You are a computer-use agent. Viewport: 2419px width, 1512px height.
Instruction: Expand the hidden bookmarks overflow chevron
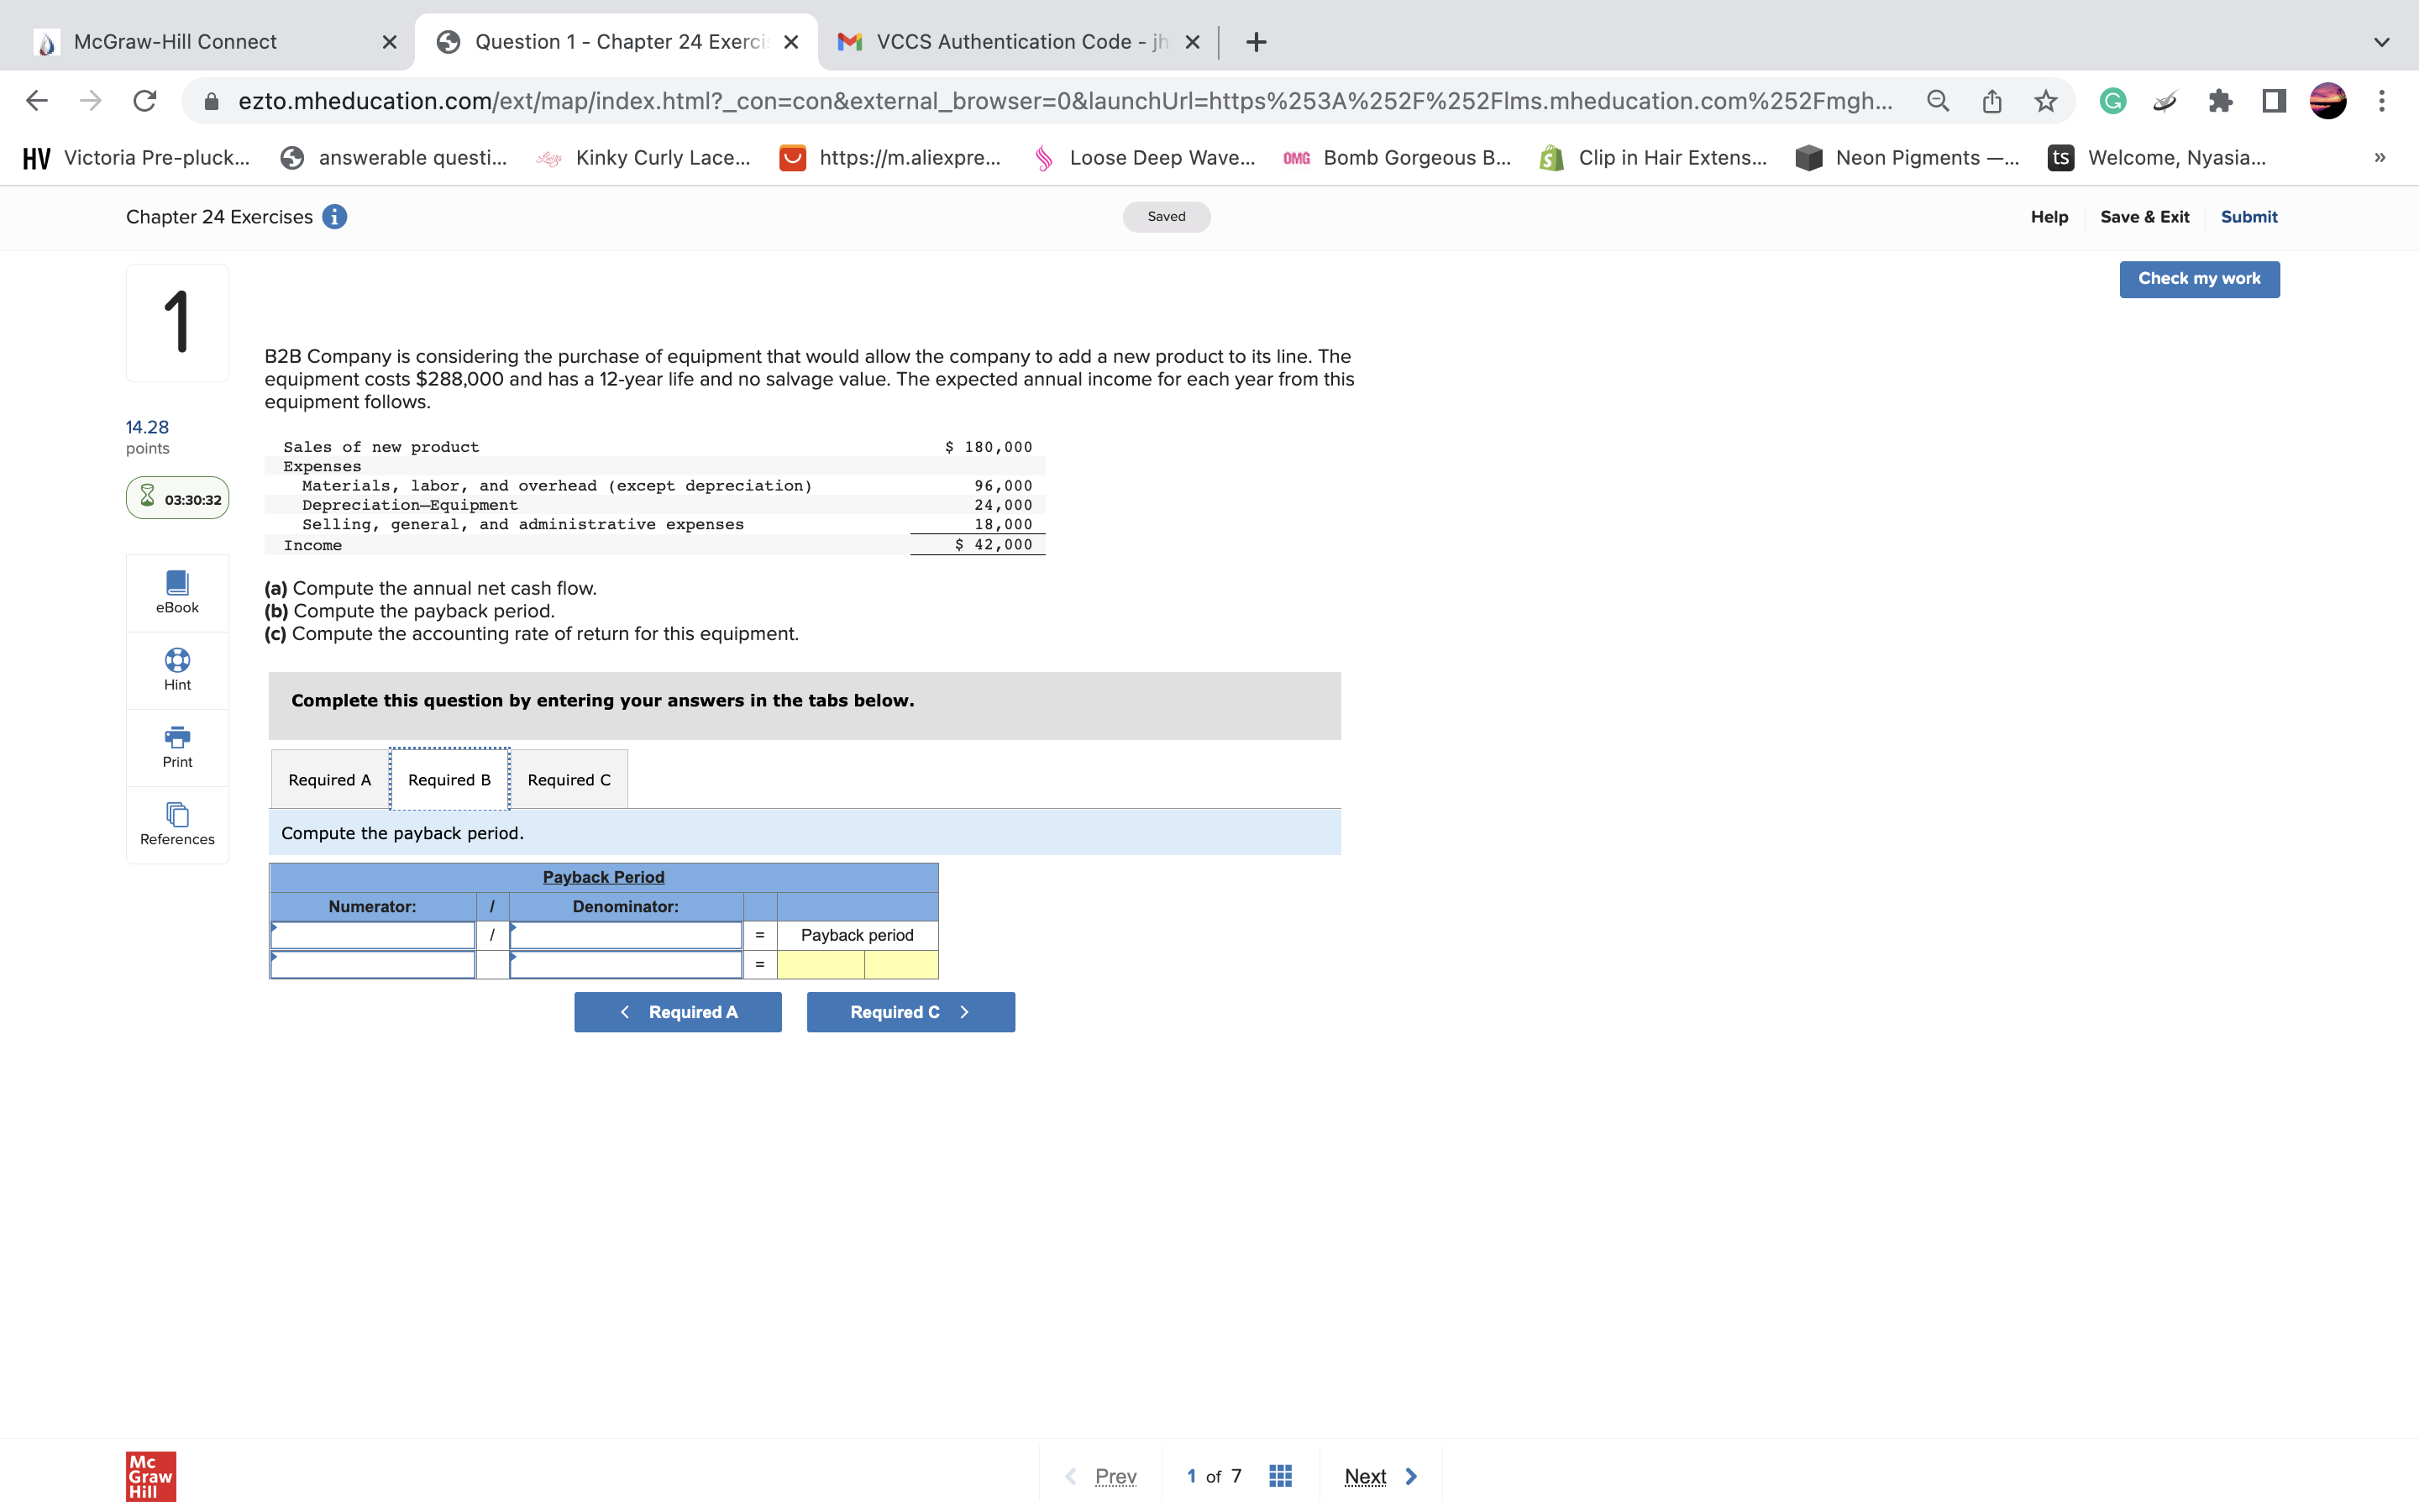tap(2379, 158)
